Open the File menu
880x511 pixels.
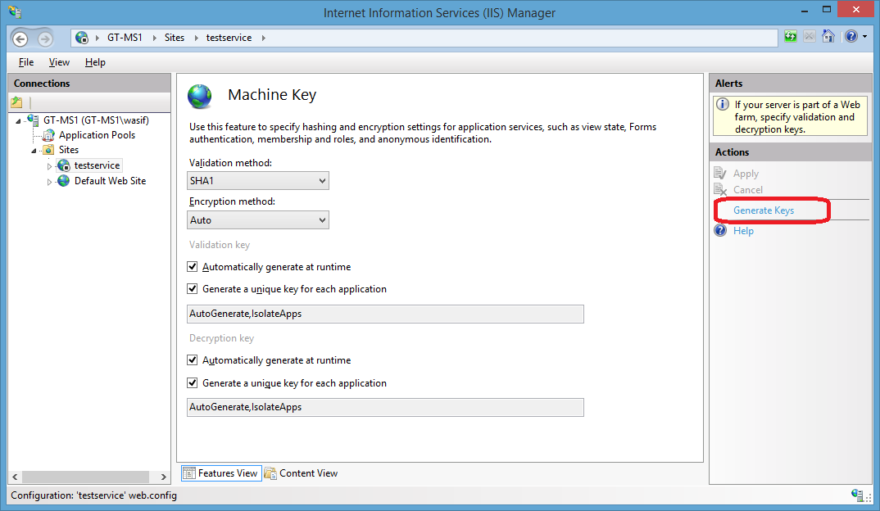(x=26, y=62)
